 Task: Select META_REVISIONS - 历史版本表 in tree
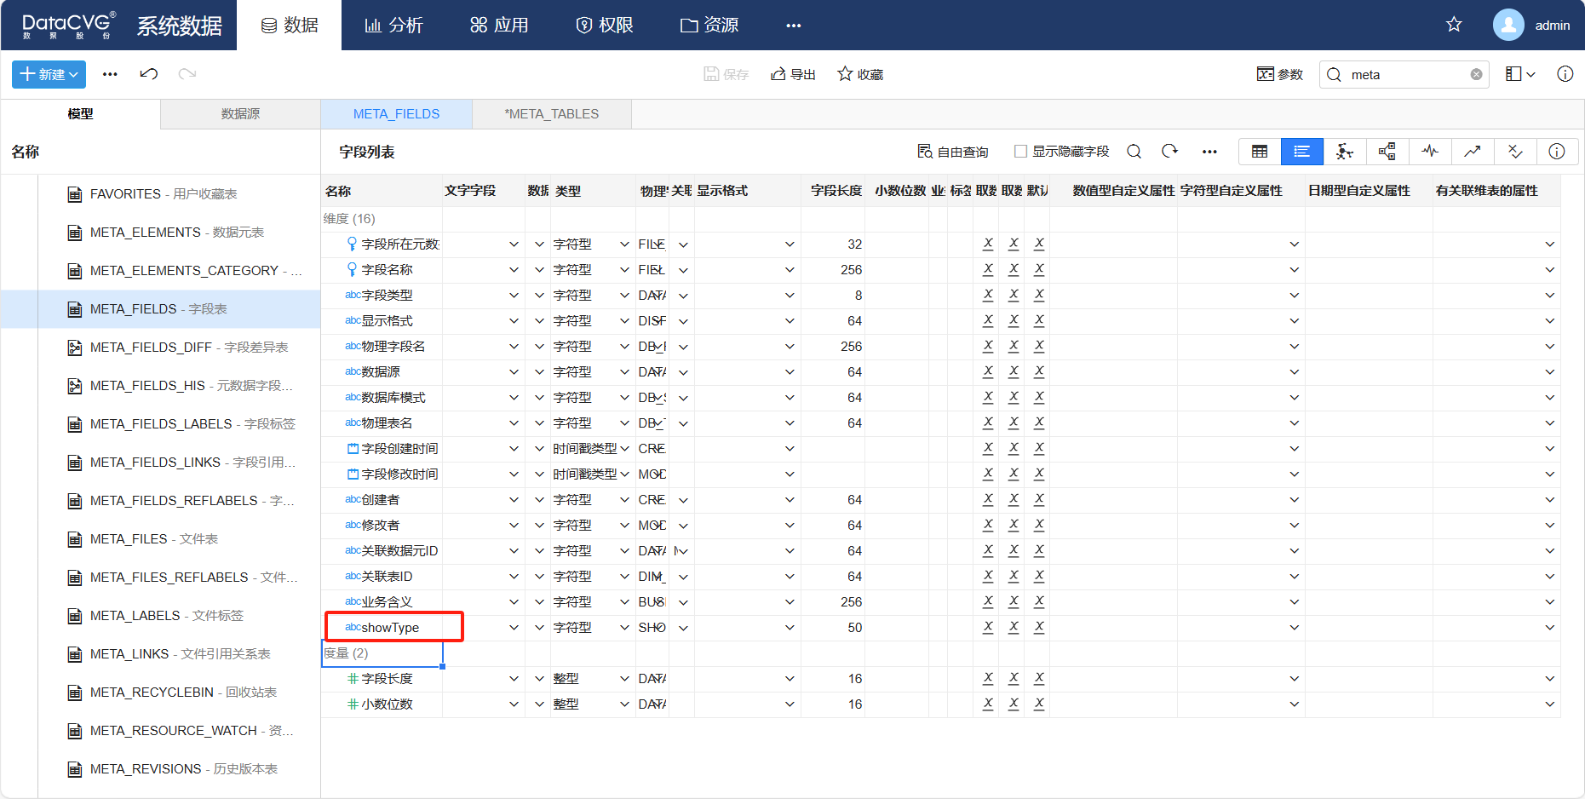(160, 769)
